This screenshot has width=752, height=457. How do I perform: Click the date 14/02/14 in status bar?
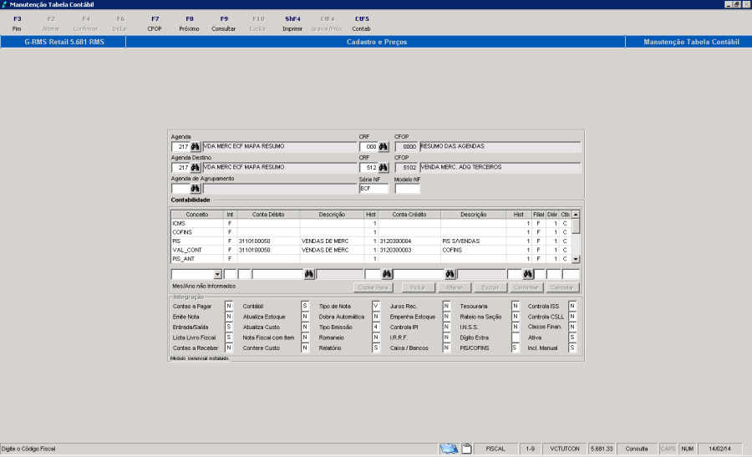pos(720,449)
